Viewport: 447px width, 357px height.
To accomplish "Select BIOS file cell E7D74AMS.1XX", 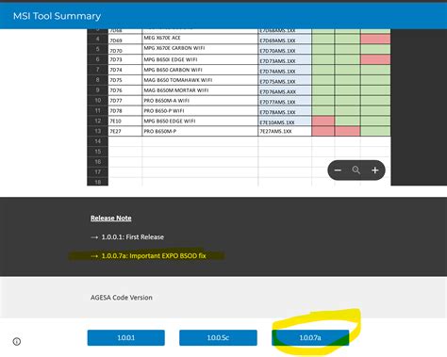I will (285, 70).
